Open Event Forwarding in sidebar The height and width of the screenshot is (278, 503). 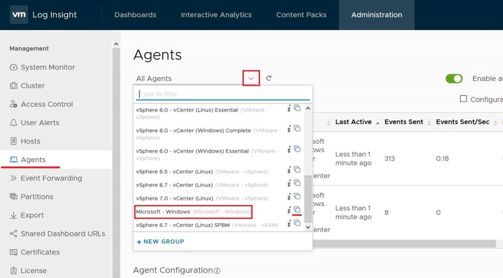click(x=51, y=178)
